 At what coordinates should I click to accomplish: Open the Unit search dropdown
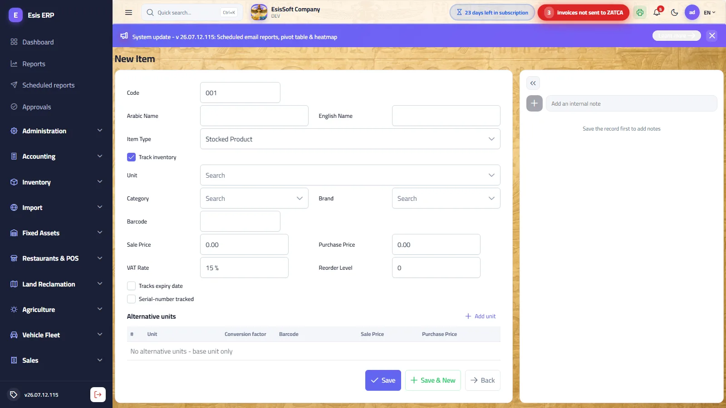(350, 175)
